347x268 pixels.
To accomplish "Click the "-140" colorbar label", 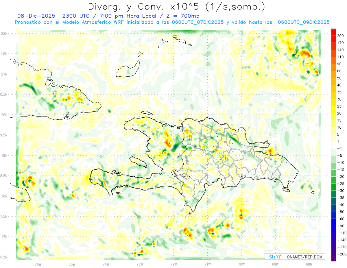I will click(342, 240).
